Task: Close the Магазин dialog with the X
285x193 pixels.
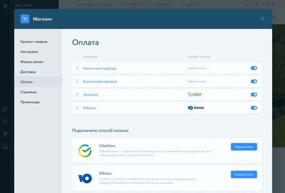Action: 262,19
